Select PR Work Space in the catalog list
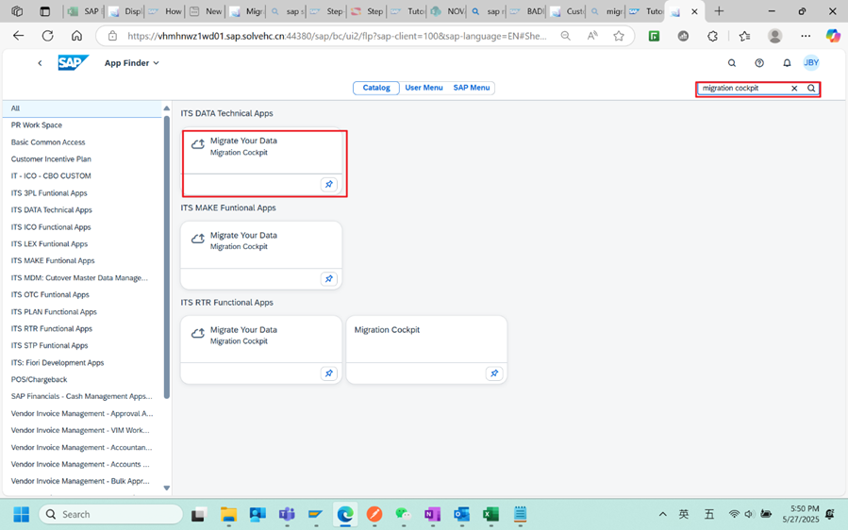 [x=83, y=124]
